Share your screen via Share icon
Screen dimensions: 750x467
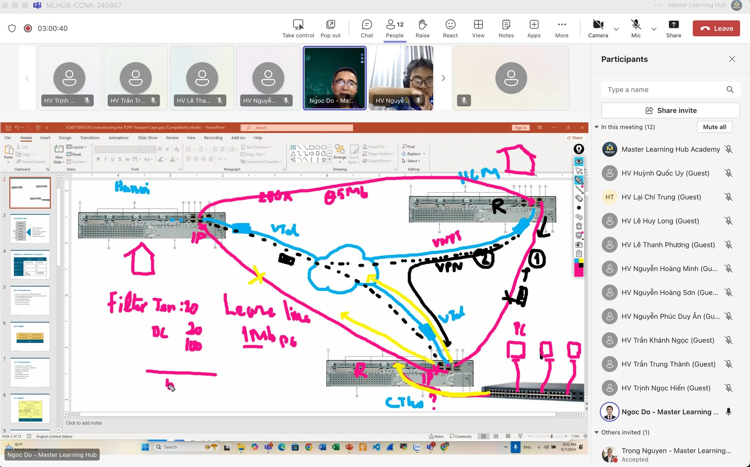pos(673,29)
